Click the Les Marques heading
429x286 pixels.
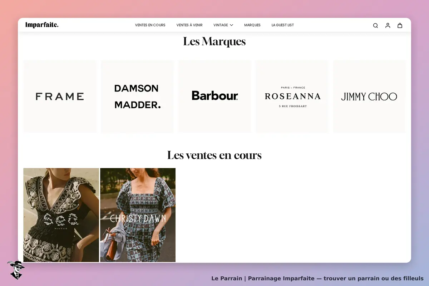coord(214,41)
